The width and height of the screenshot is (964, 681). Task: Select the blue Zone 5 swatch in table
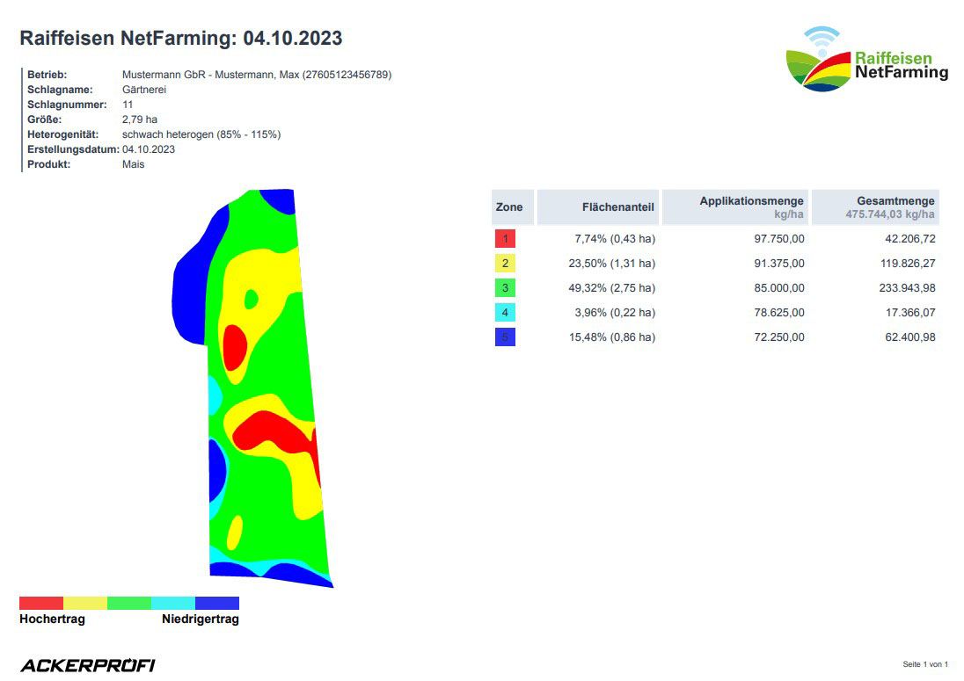(505, 337)
